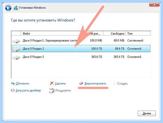Click Основной type cell in Раздел 2 row

(134, 49)
